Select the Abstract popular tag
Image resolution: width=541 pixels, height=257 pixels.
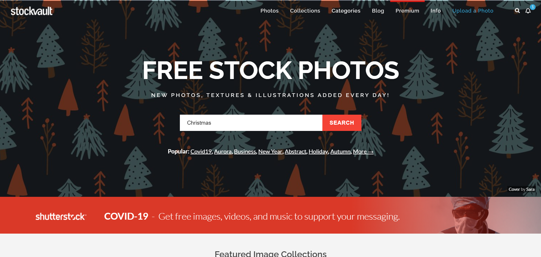point(295,151)
